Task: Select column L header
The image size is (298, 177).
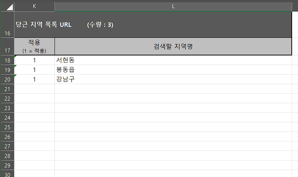Action: [x=173, y=6]
